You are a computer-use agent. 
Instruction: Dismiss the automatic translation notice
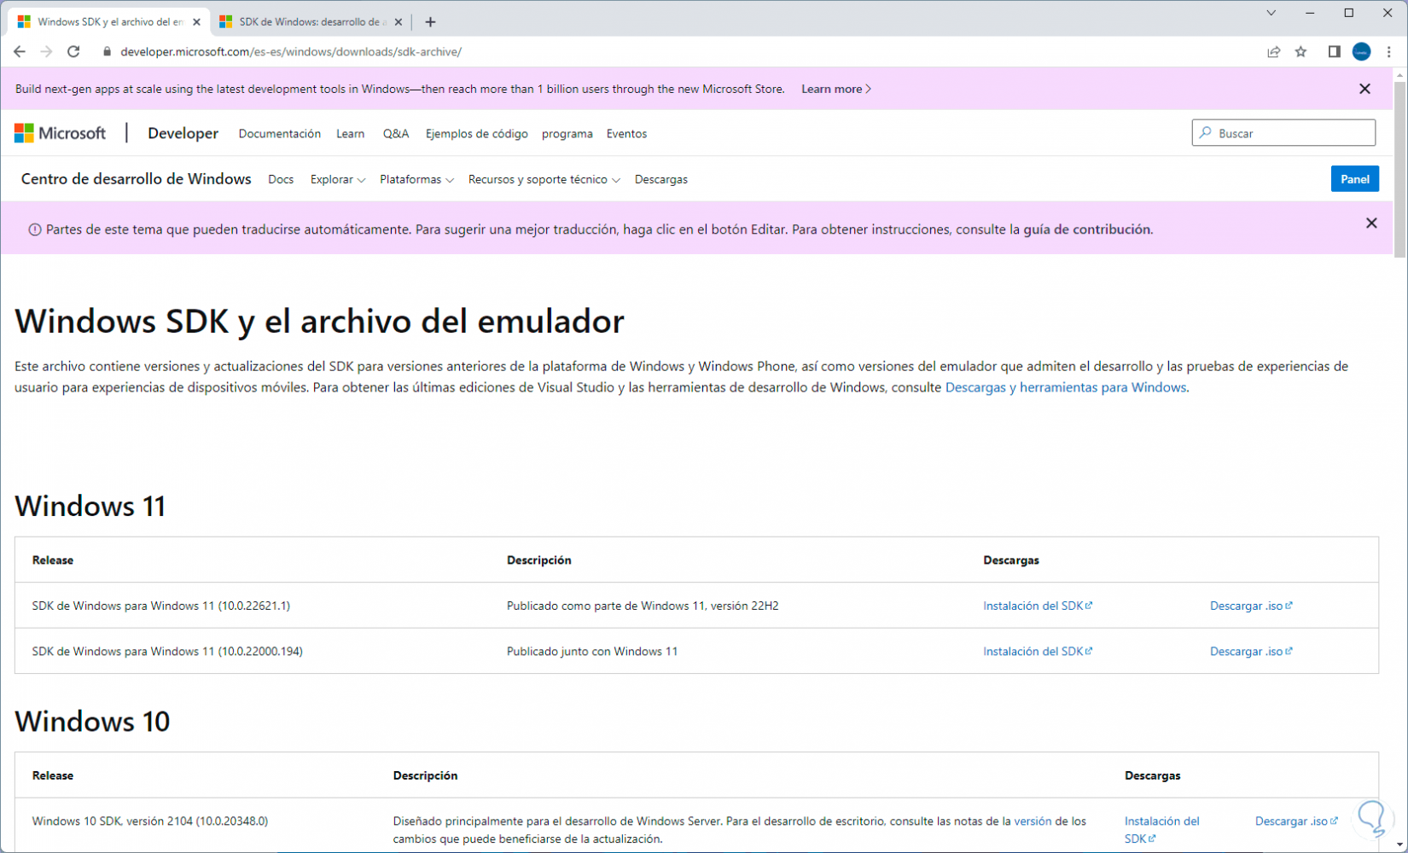(x=1371, y=223)
